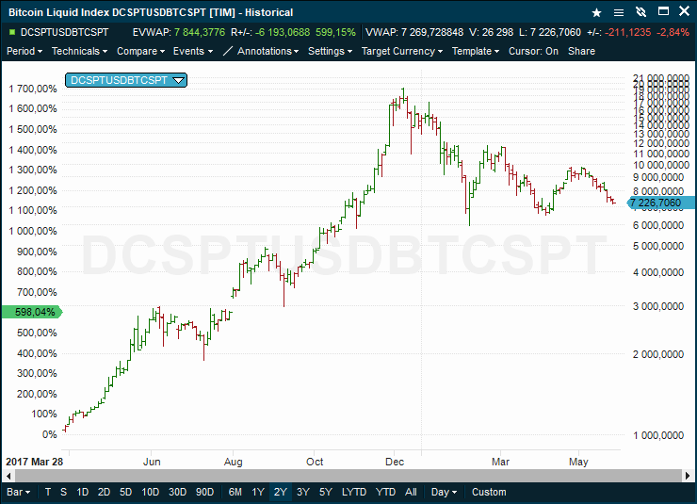Click the favorite star icon
The width and height of the screenshot is (697, 504).
click(x=596, y=12)
